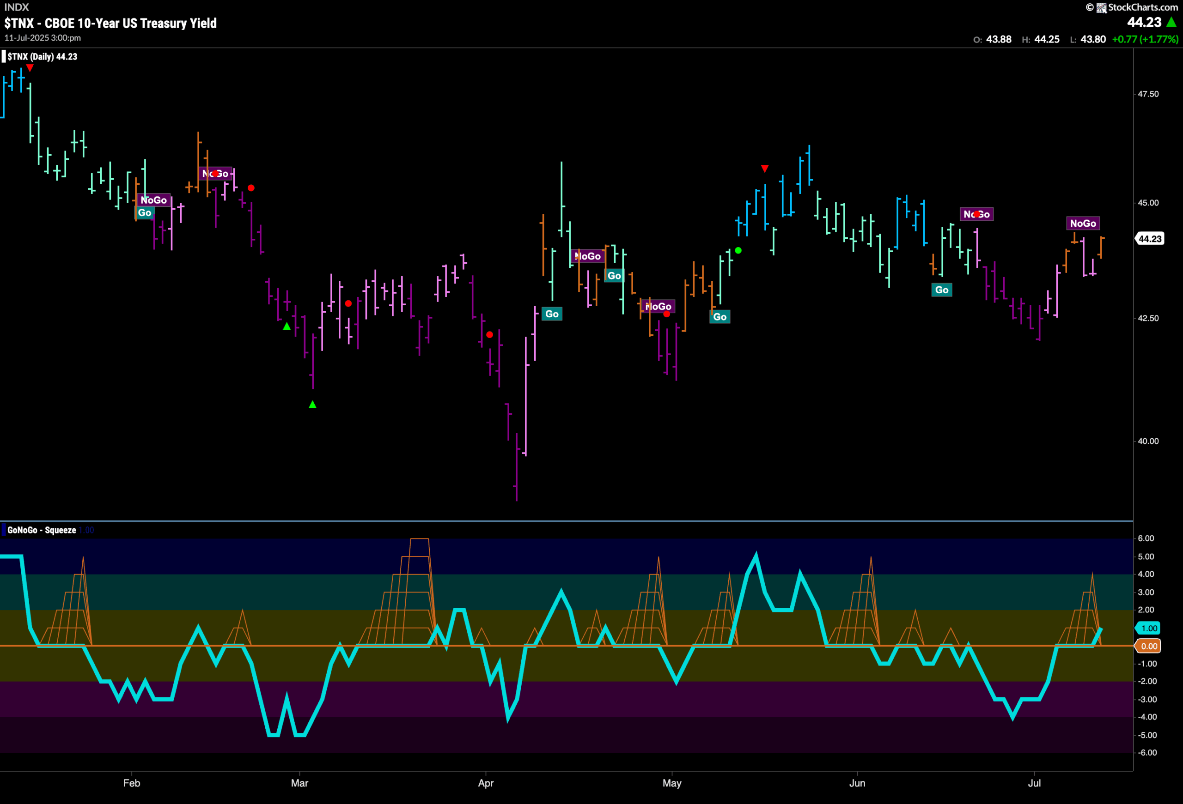Open the INDX symbol menu

coord(15,7)
